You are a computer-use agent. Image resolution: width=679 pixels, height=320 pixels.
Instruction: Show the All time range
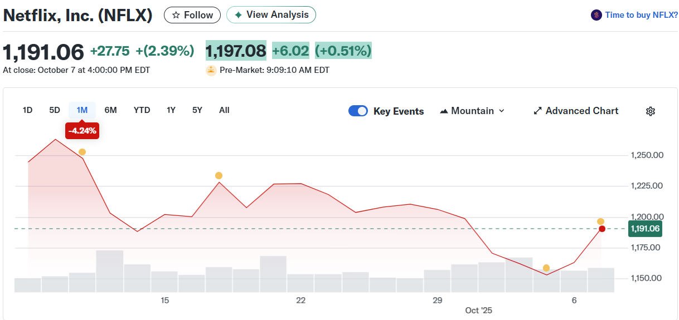tap(224, 110)
